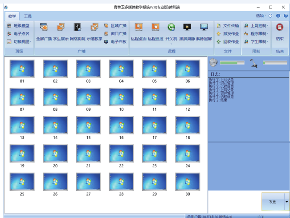Open 网络影院 network cinema
This screenshot has width=290, height=218.
[78, 32]
